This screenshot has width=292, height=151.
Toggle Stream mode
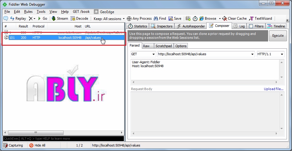[x=60, y=19]
